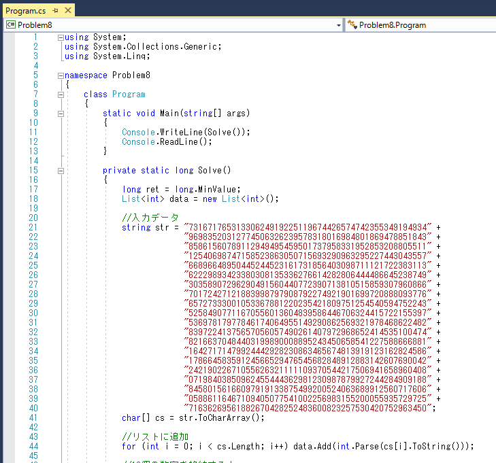Click 'char[] cs = str.ToCharArray();' line
Viewport: 496px width, 463px height.
193,418
